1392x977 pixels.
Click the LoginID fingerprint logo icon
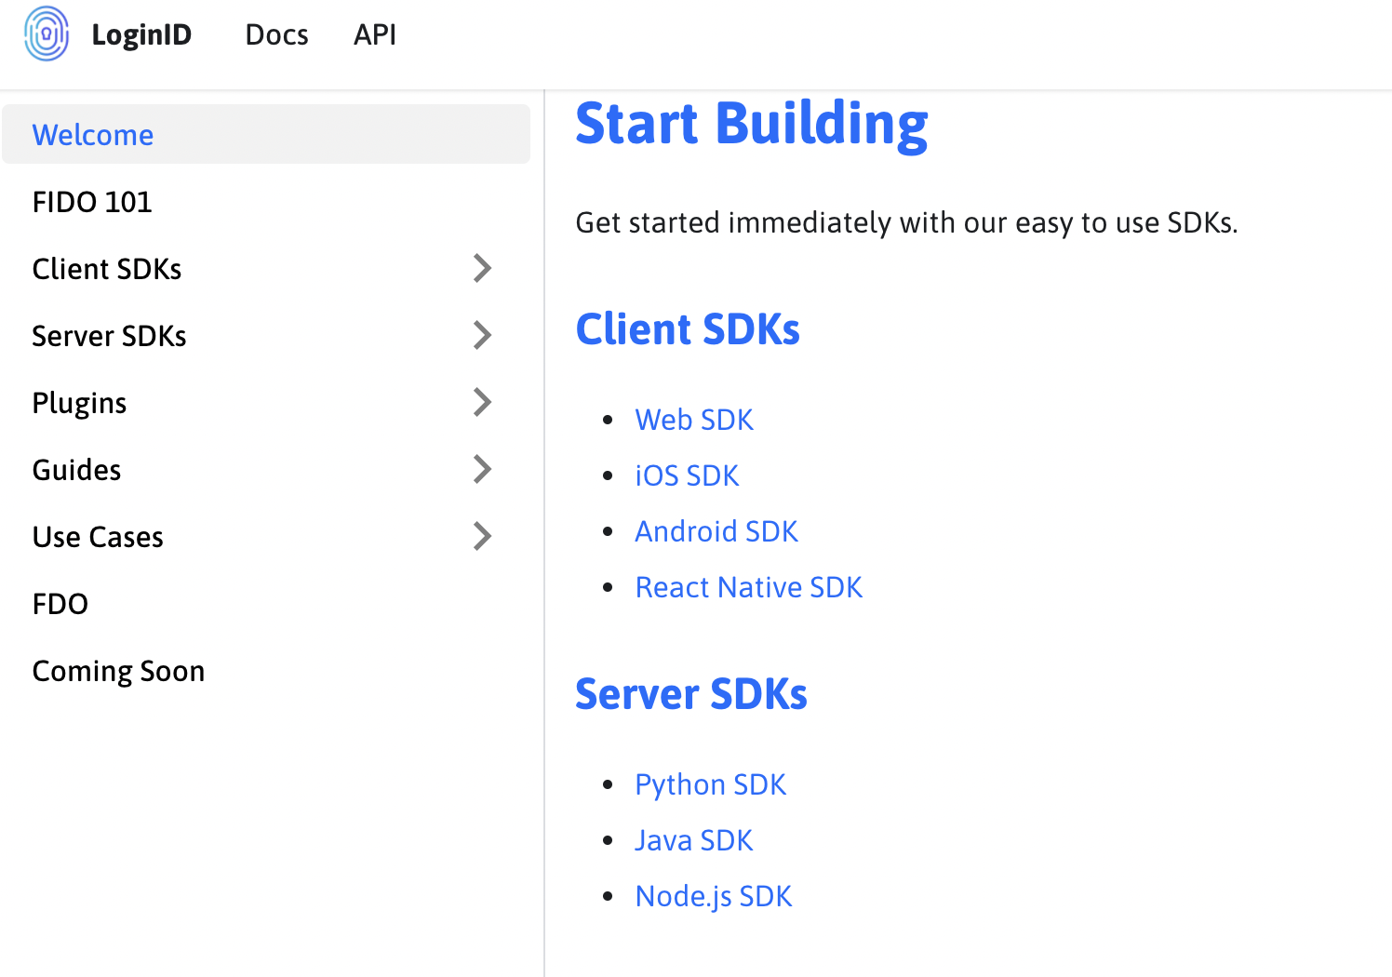click(x=47, y=34)
